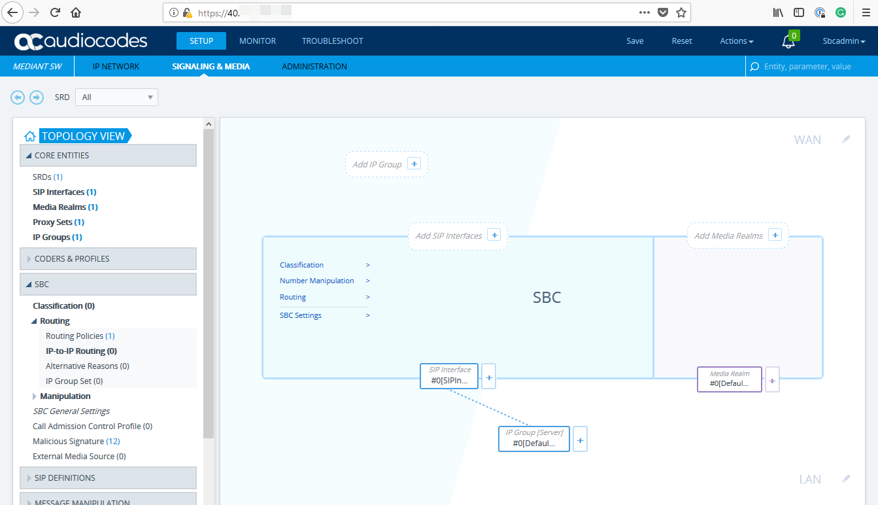
Task: Open the ADMINISTRATION menu
Action: tap(314, 67)
